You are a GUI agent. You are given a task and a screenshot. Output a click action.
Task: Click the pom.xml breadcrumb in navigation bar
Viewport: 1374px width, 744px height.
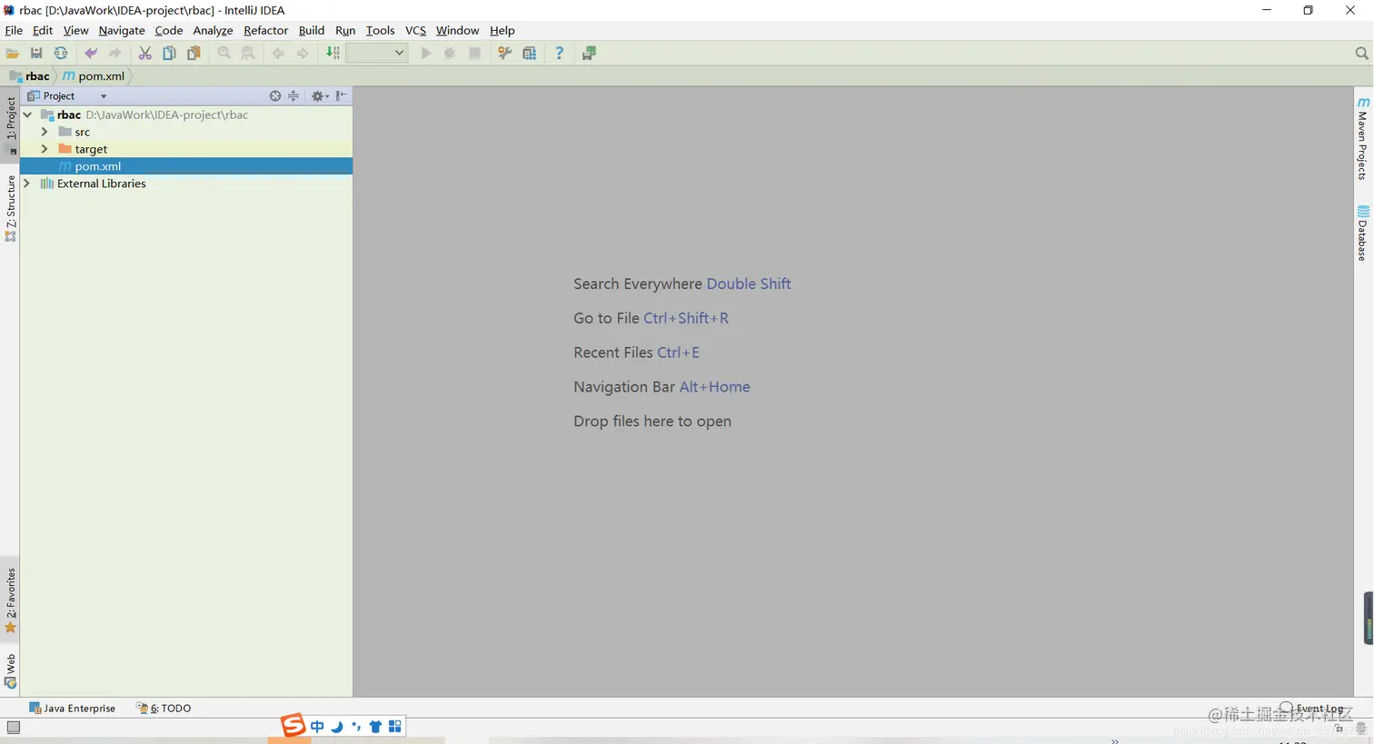94,76
